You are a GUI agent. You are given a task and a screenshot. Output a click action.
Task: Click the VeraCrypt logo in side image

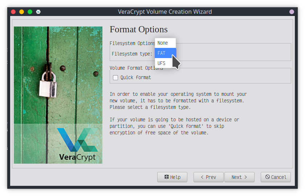pyautogui.click(x=77, y=144)
